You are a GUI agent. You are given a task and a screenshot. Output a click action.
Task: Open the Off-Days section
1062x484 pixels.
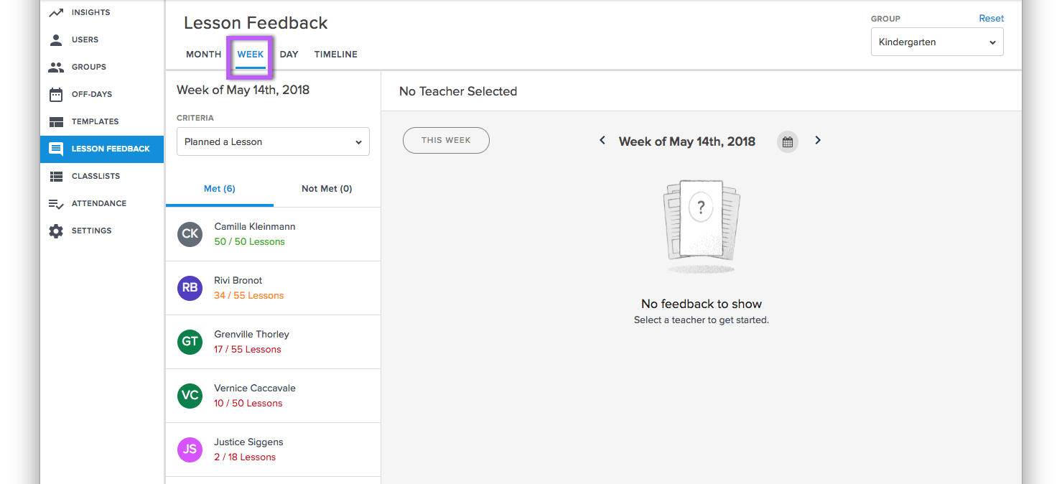(102, 94)
